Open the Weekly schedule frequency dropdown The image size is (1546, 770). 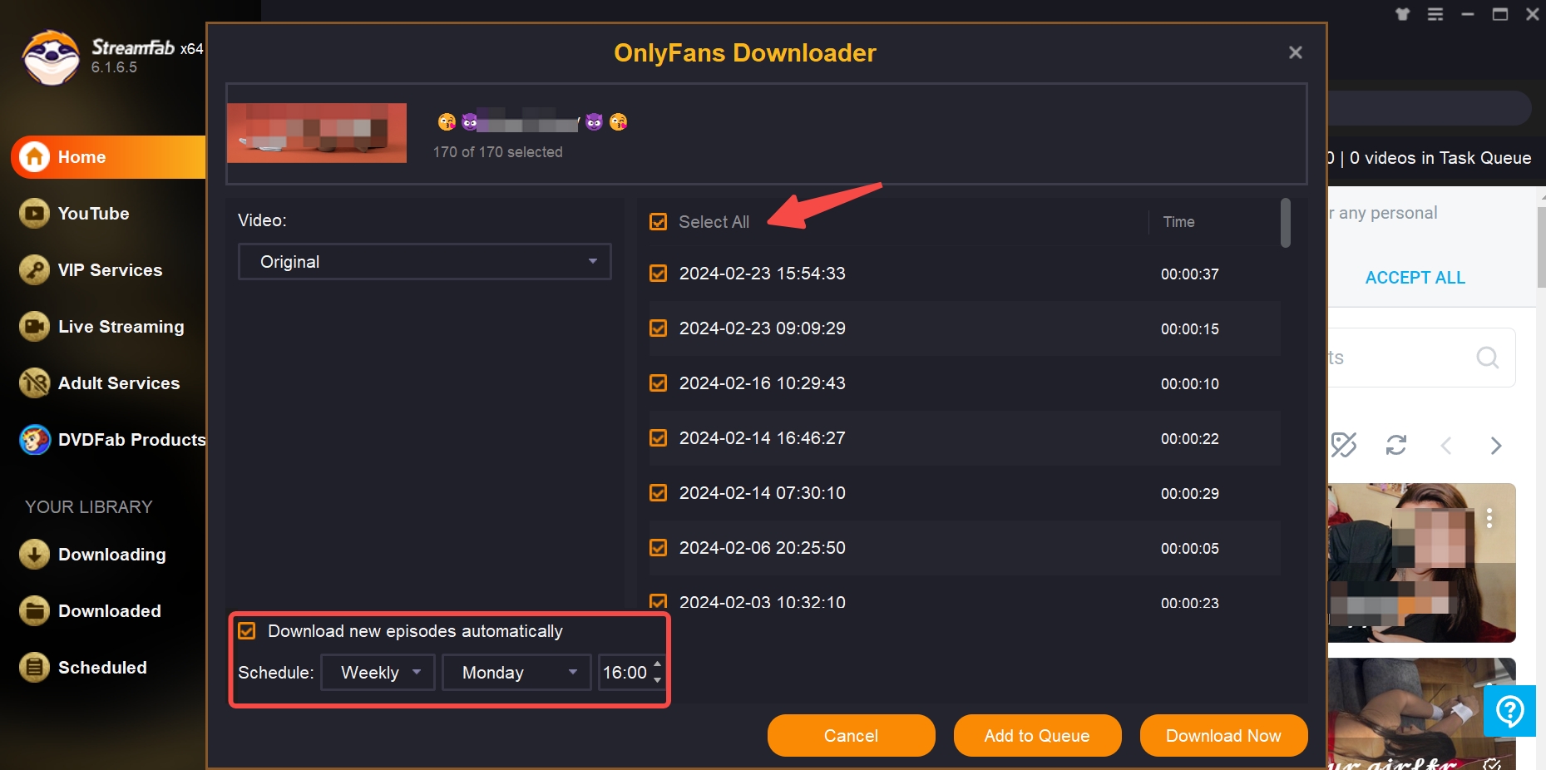pyautogui.click(x=378, y=673)
